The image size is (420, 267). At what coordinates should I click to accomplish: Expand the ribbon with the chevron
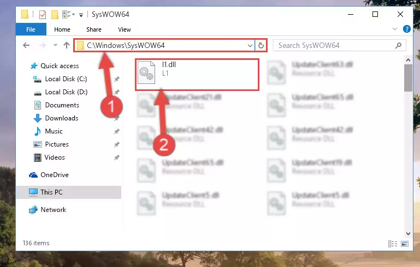pyautogui.click(x=394, y=29)
